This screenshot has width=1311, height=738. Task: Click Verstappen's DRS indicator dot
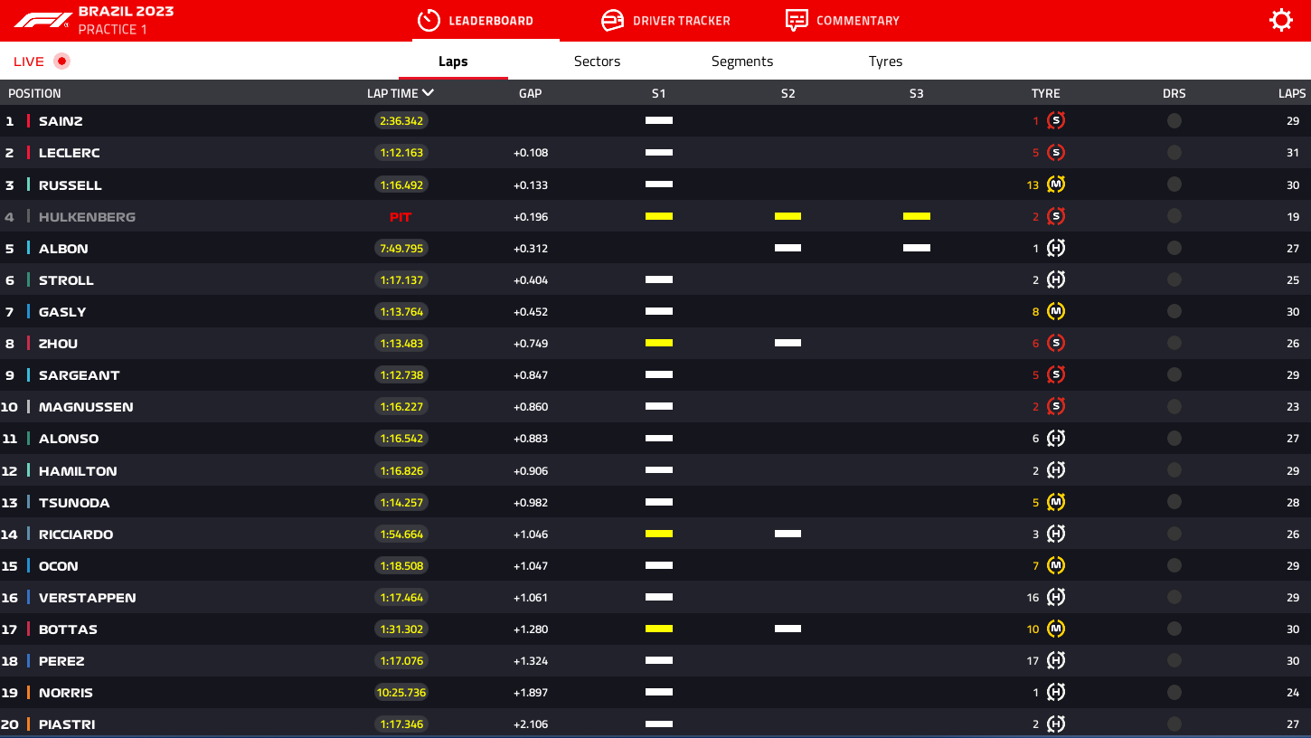point(1174,597)
